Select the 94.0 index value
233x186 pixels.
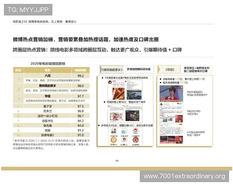(x=80, y=126)
